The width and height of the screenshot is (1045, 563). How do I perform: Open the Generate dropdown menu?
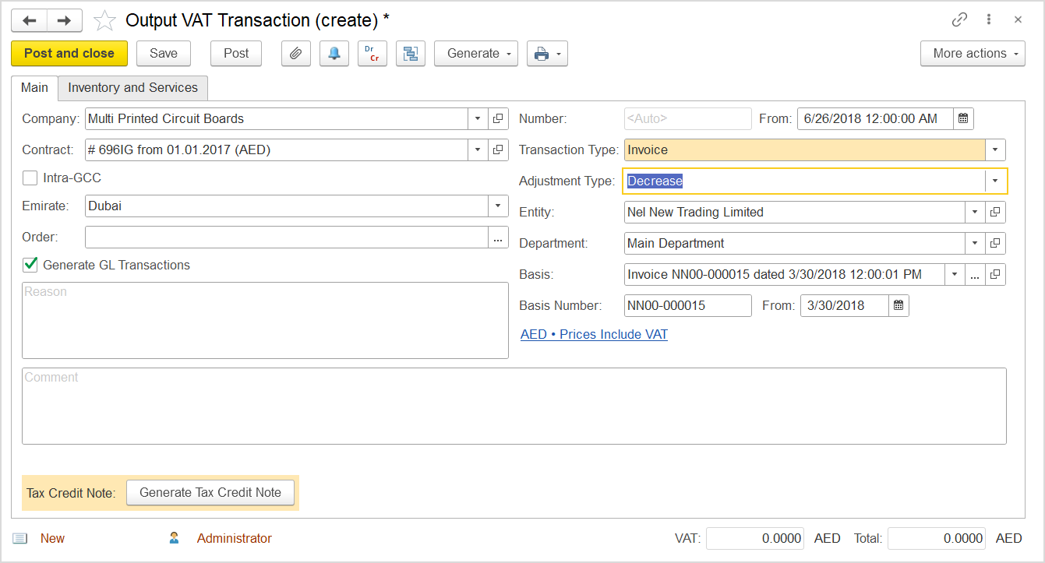click(x=476, y=54)
